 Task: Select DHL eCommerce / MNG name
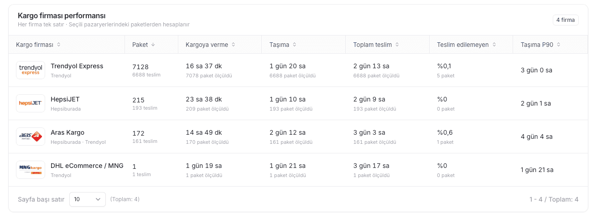click(87, 166)
